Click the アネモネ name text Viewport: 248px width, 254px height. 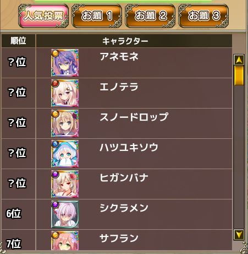point(119,56)
